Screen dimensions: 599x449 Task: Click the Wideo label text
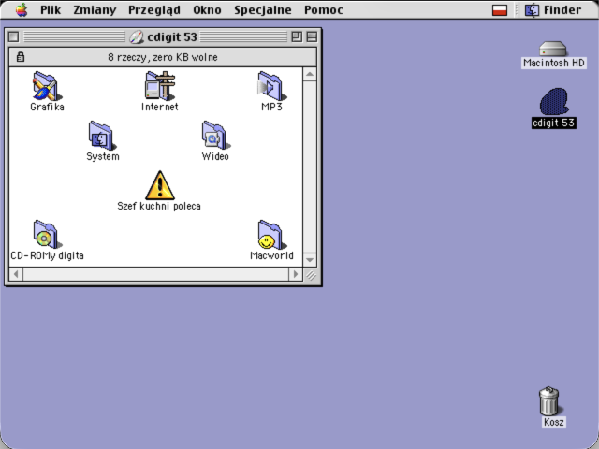[x=215, y=156]
